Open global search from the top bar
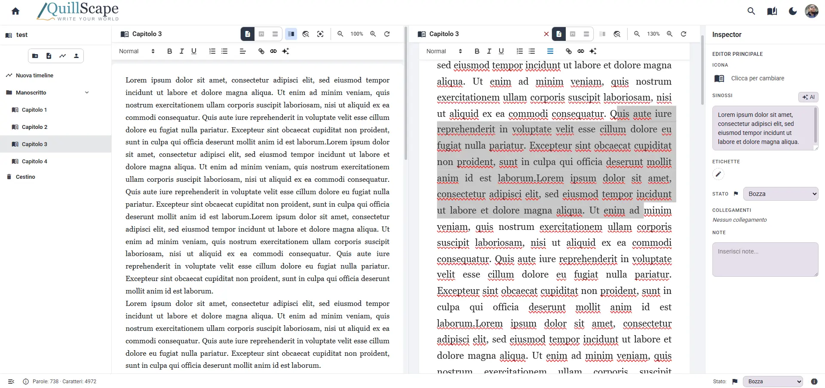Viewport: 825px width, 388px height. (751, 11)
